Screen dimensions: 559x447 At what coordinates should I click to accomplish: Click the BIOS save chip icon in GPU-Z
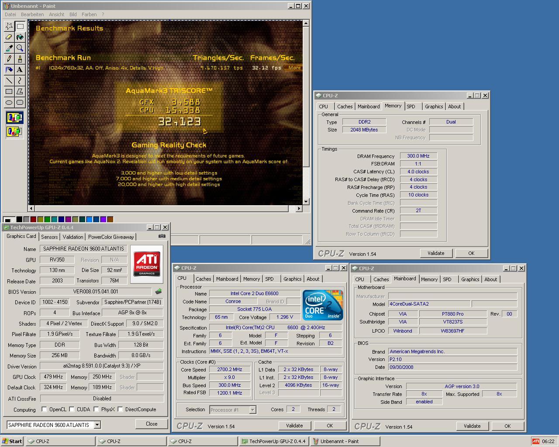pyautogui.click(x=158, y=291)
